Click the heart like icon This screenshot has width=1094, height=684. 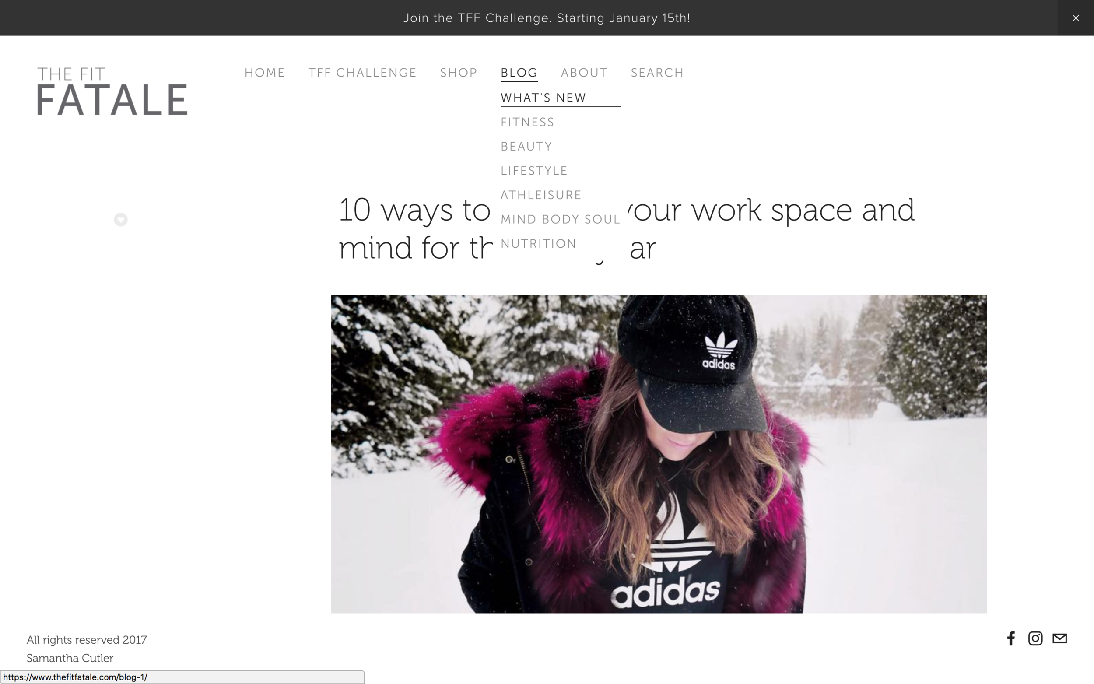click(120, 219)
